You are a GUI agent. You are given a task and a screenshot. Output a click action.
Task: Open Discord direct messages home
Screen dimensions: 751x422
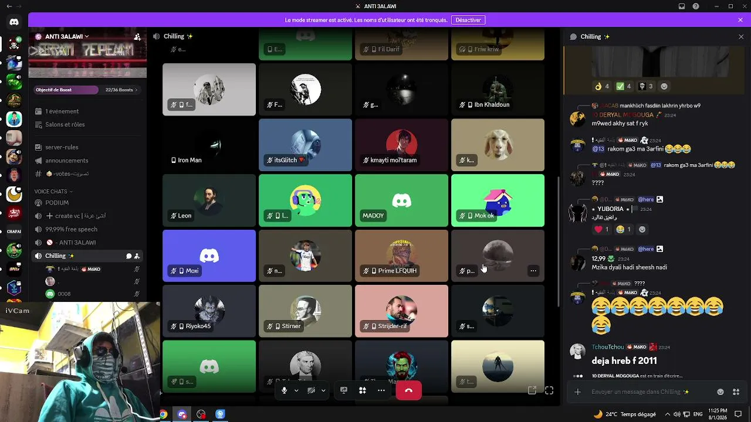pyautogui.click(x=14, y=22)
